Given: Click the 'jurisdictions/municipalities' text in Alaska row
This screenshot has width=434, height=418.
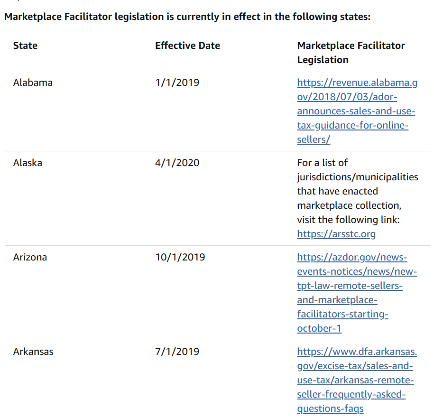Looking at the screenshot, I should tap(358, 177).
